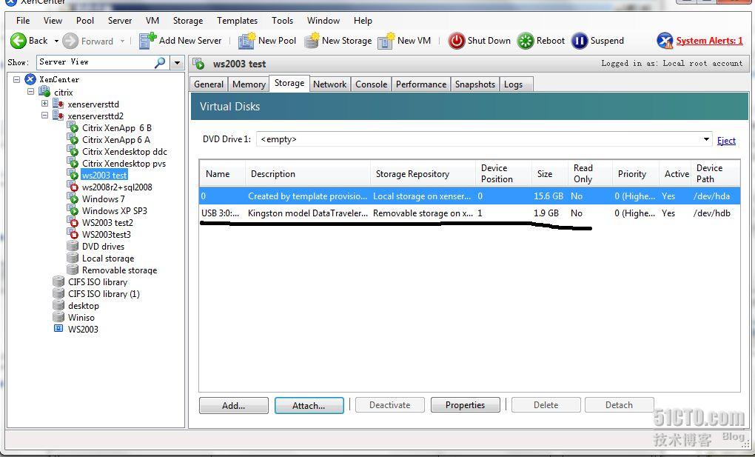Viewport: 755px width, 457px height.
Task: Click the green Back arrow icon
Action: click(x=19, y=41)
